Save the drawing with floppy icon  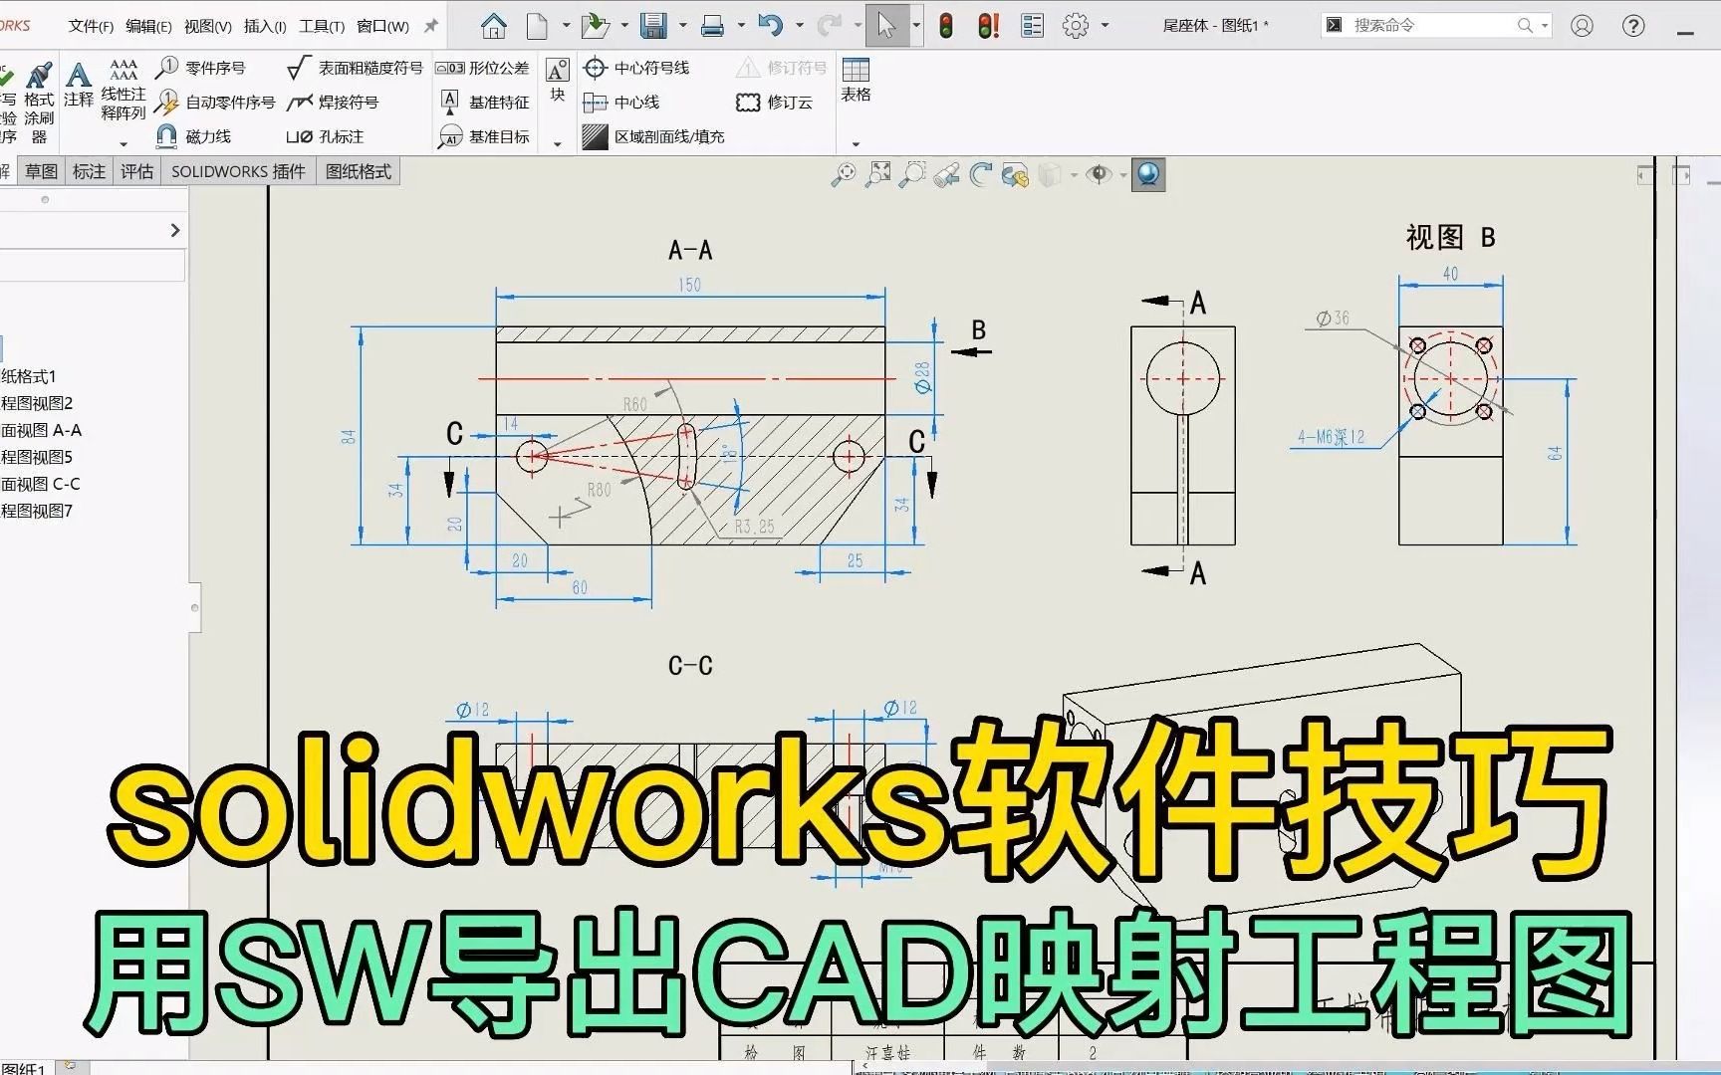pos(653,26)
